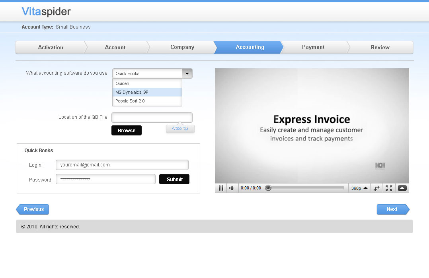Click the 'Account Type:' label

point(37,27)
